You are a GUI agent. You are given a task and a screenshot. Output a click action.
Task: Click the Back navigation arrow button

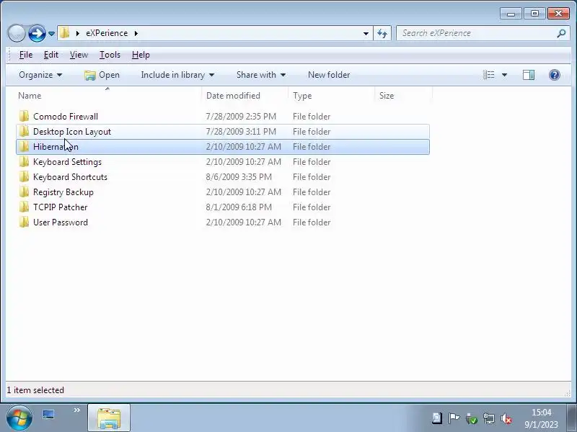(16, 33)
